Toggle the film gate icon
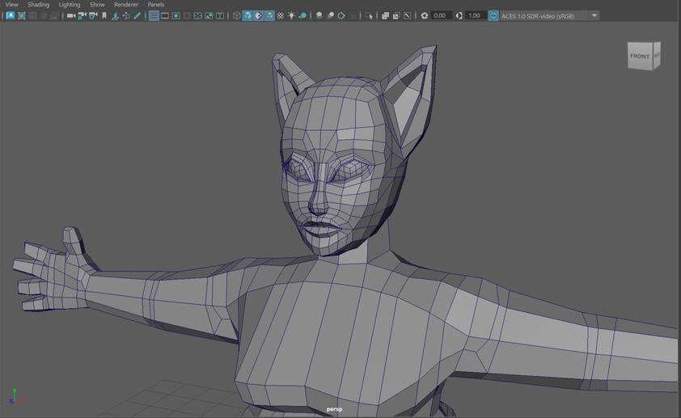This screenshot has width=681, height=418. point(165,16)
